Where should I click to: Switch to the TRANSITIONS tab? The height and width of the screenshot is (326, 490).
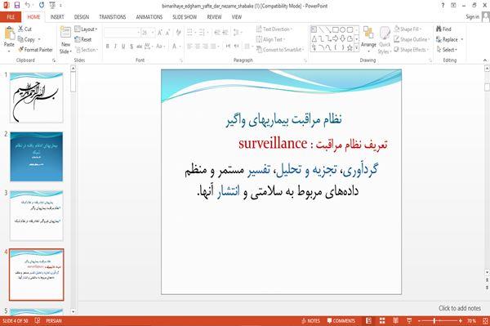pos(112,17)
